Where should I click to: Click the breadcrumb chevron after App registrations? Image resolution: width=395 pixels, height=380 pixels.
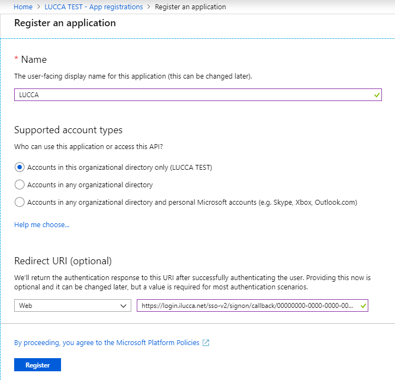149,7
